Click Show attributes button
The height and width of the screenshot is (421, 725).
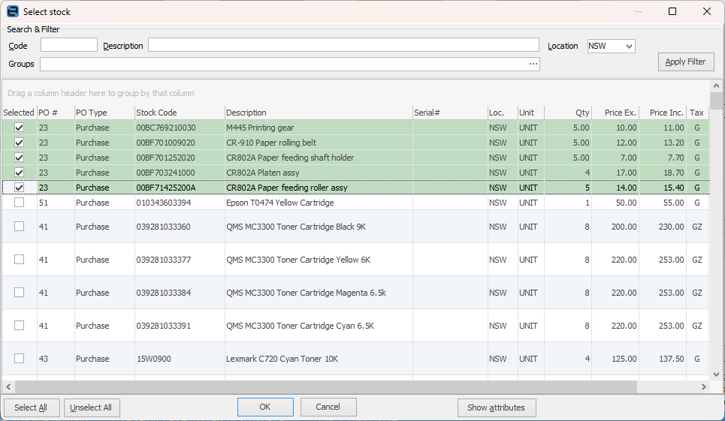pos(496,407)
